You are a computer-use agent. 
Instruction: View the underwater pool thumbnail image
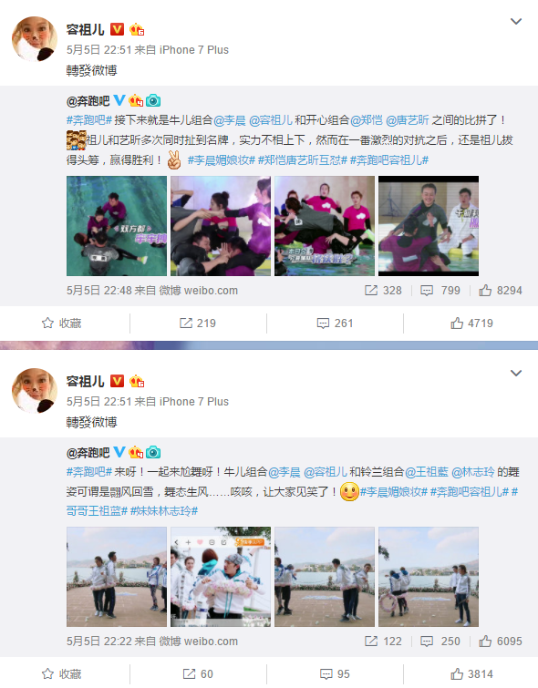117,226
